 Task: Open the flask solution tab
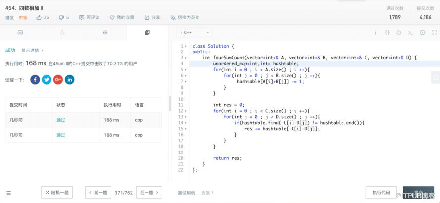(x=62, y=32)
